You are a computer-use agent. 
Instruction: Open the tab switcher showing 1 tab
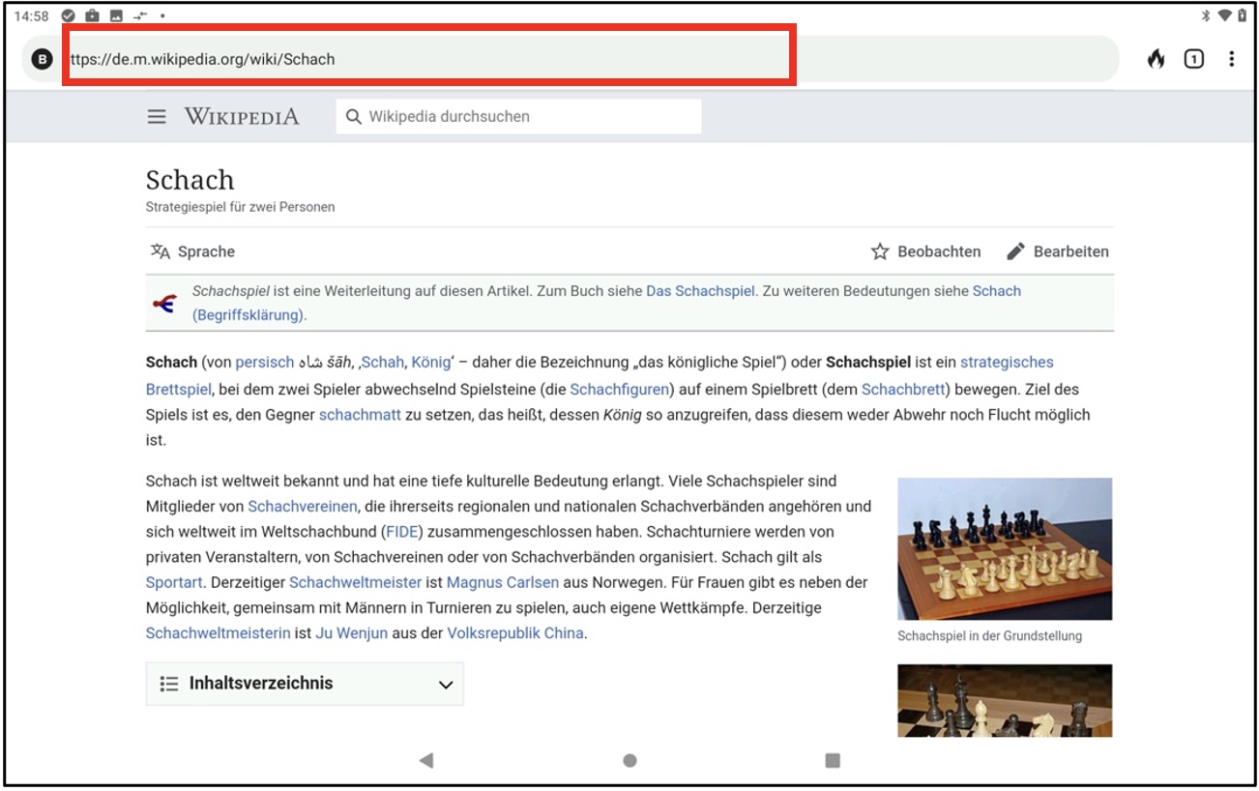point(1194,59)
